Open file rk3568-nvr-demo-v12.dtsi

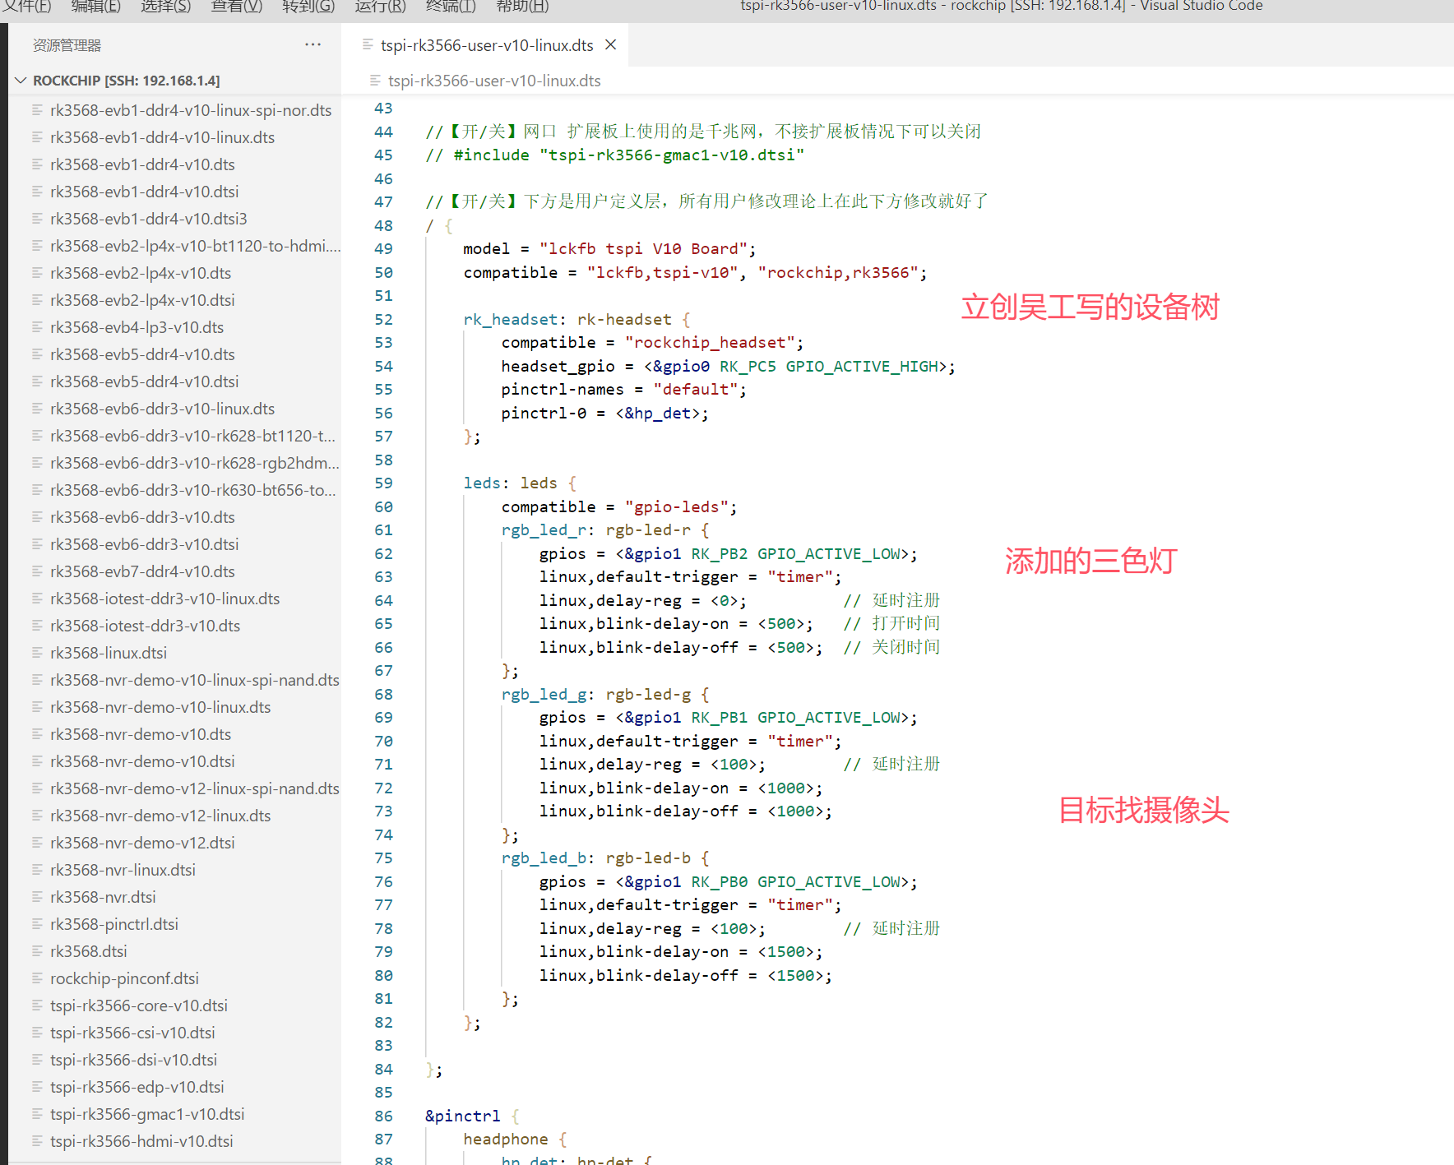point(142,843)
